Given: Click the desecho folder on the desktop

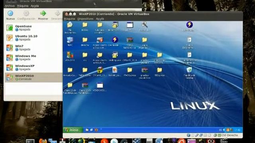Looking at the screenshot, I should pyautogui.click(x=85, y=40).
